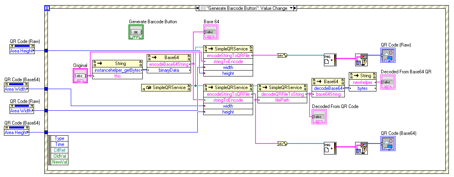Click the upper String To Path conversion node

click(282, 56)
